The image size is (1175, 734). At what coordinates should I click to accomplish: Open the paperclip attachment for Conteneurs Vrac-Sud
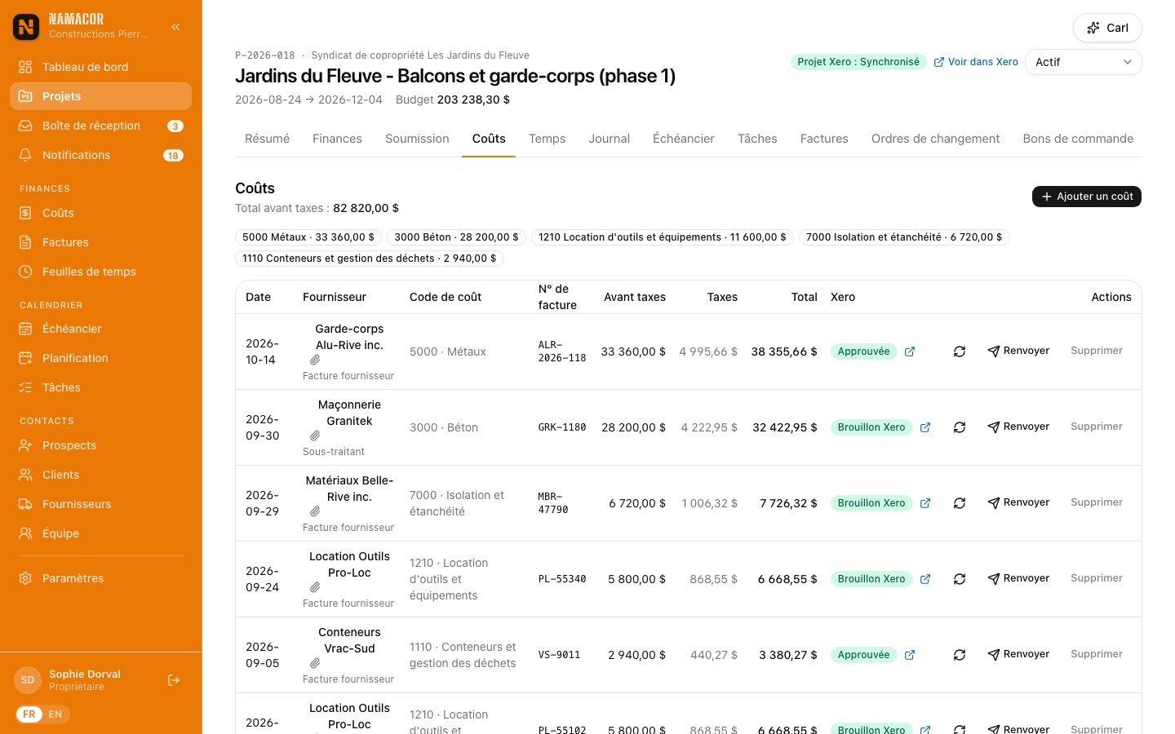315,663
